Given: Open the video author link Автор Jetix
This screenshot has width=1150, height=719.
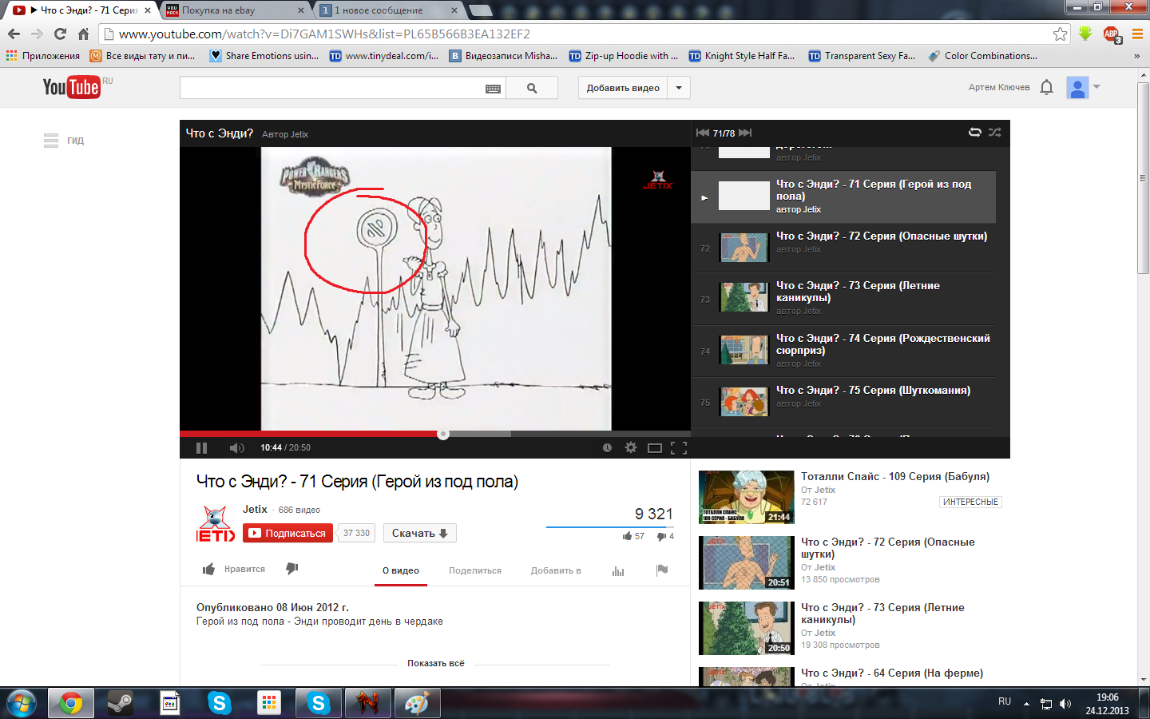Looking at the screenshot, I should [285, 134].
